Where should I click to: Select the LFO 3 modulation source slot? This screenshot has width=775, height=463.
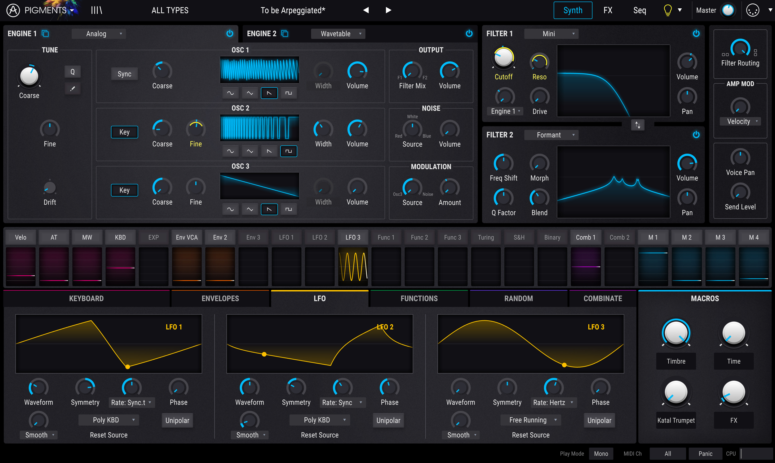pos(353,237)
